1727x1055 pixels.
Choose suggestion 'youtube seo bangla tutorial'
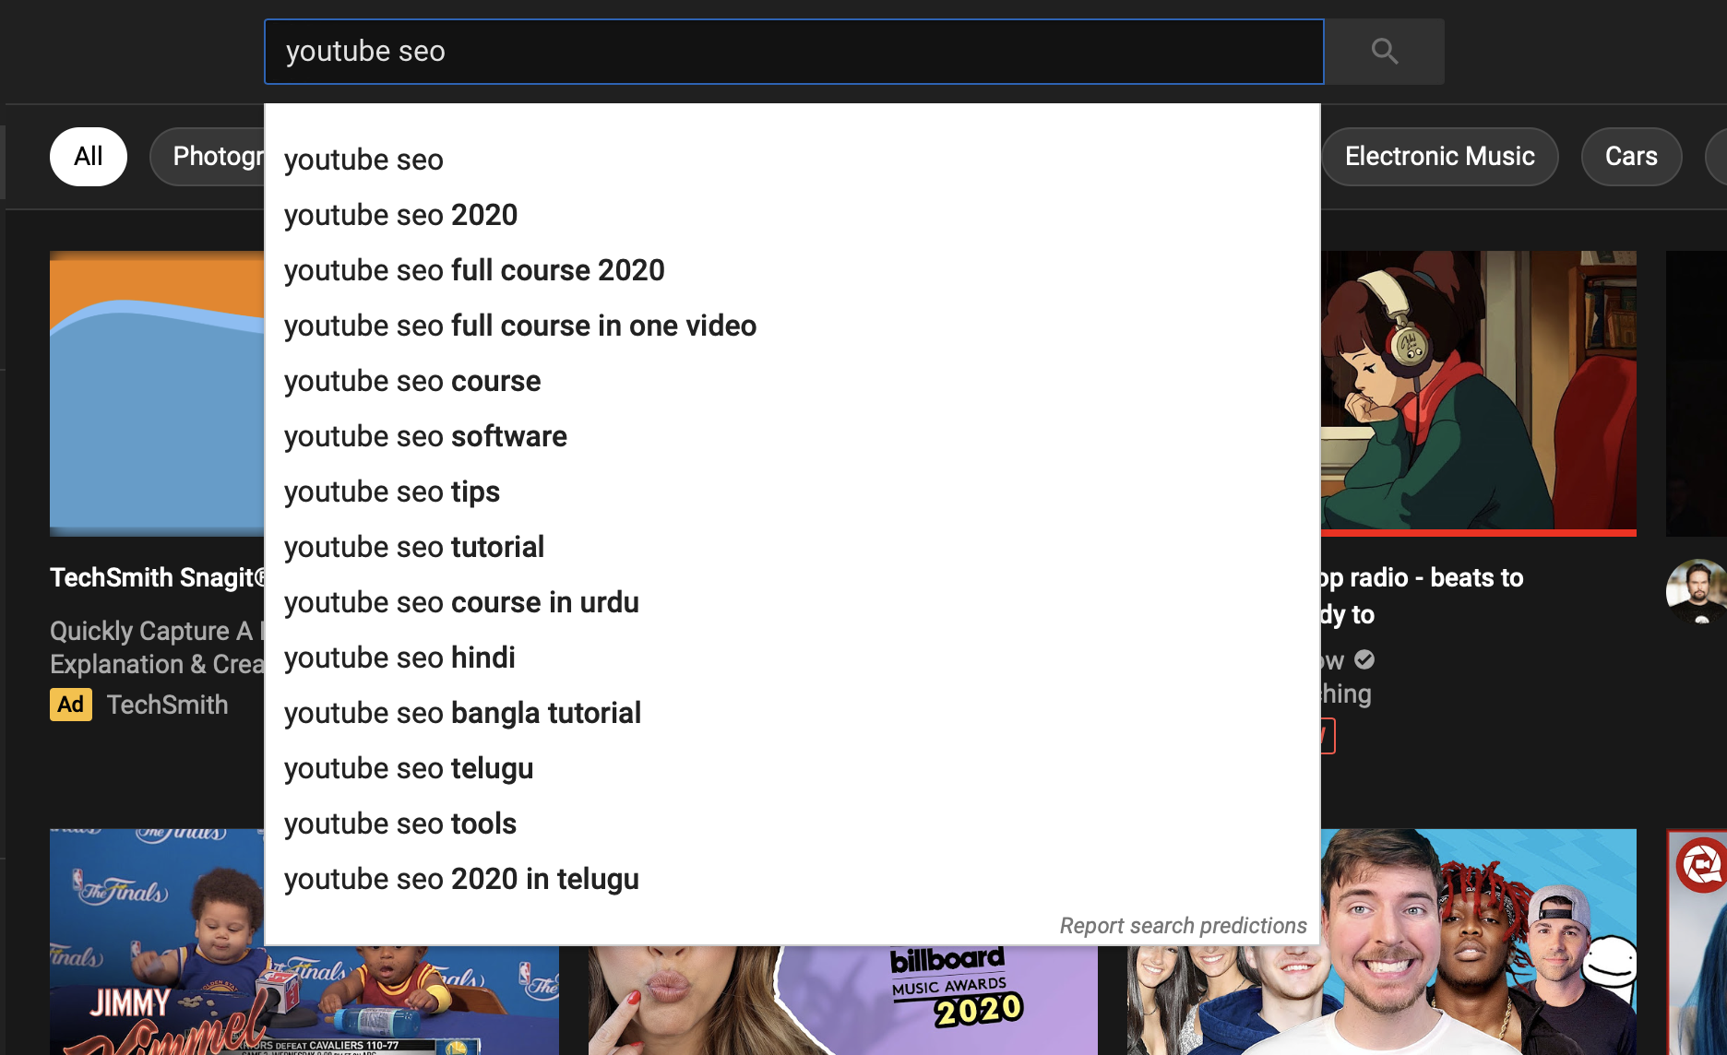[792, 713]
